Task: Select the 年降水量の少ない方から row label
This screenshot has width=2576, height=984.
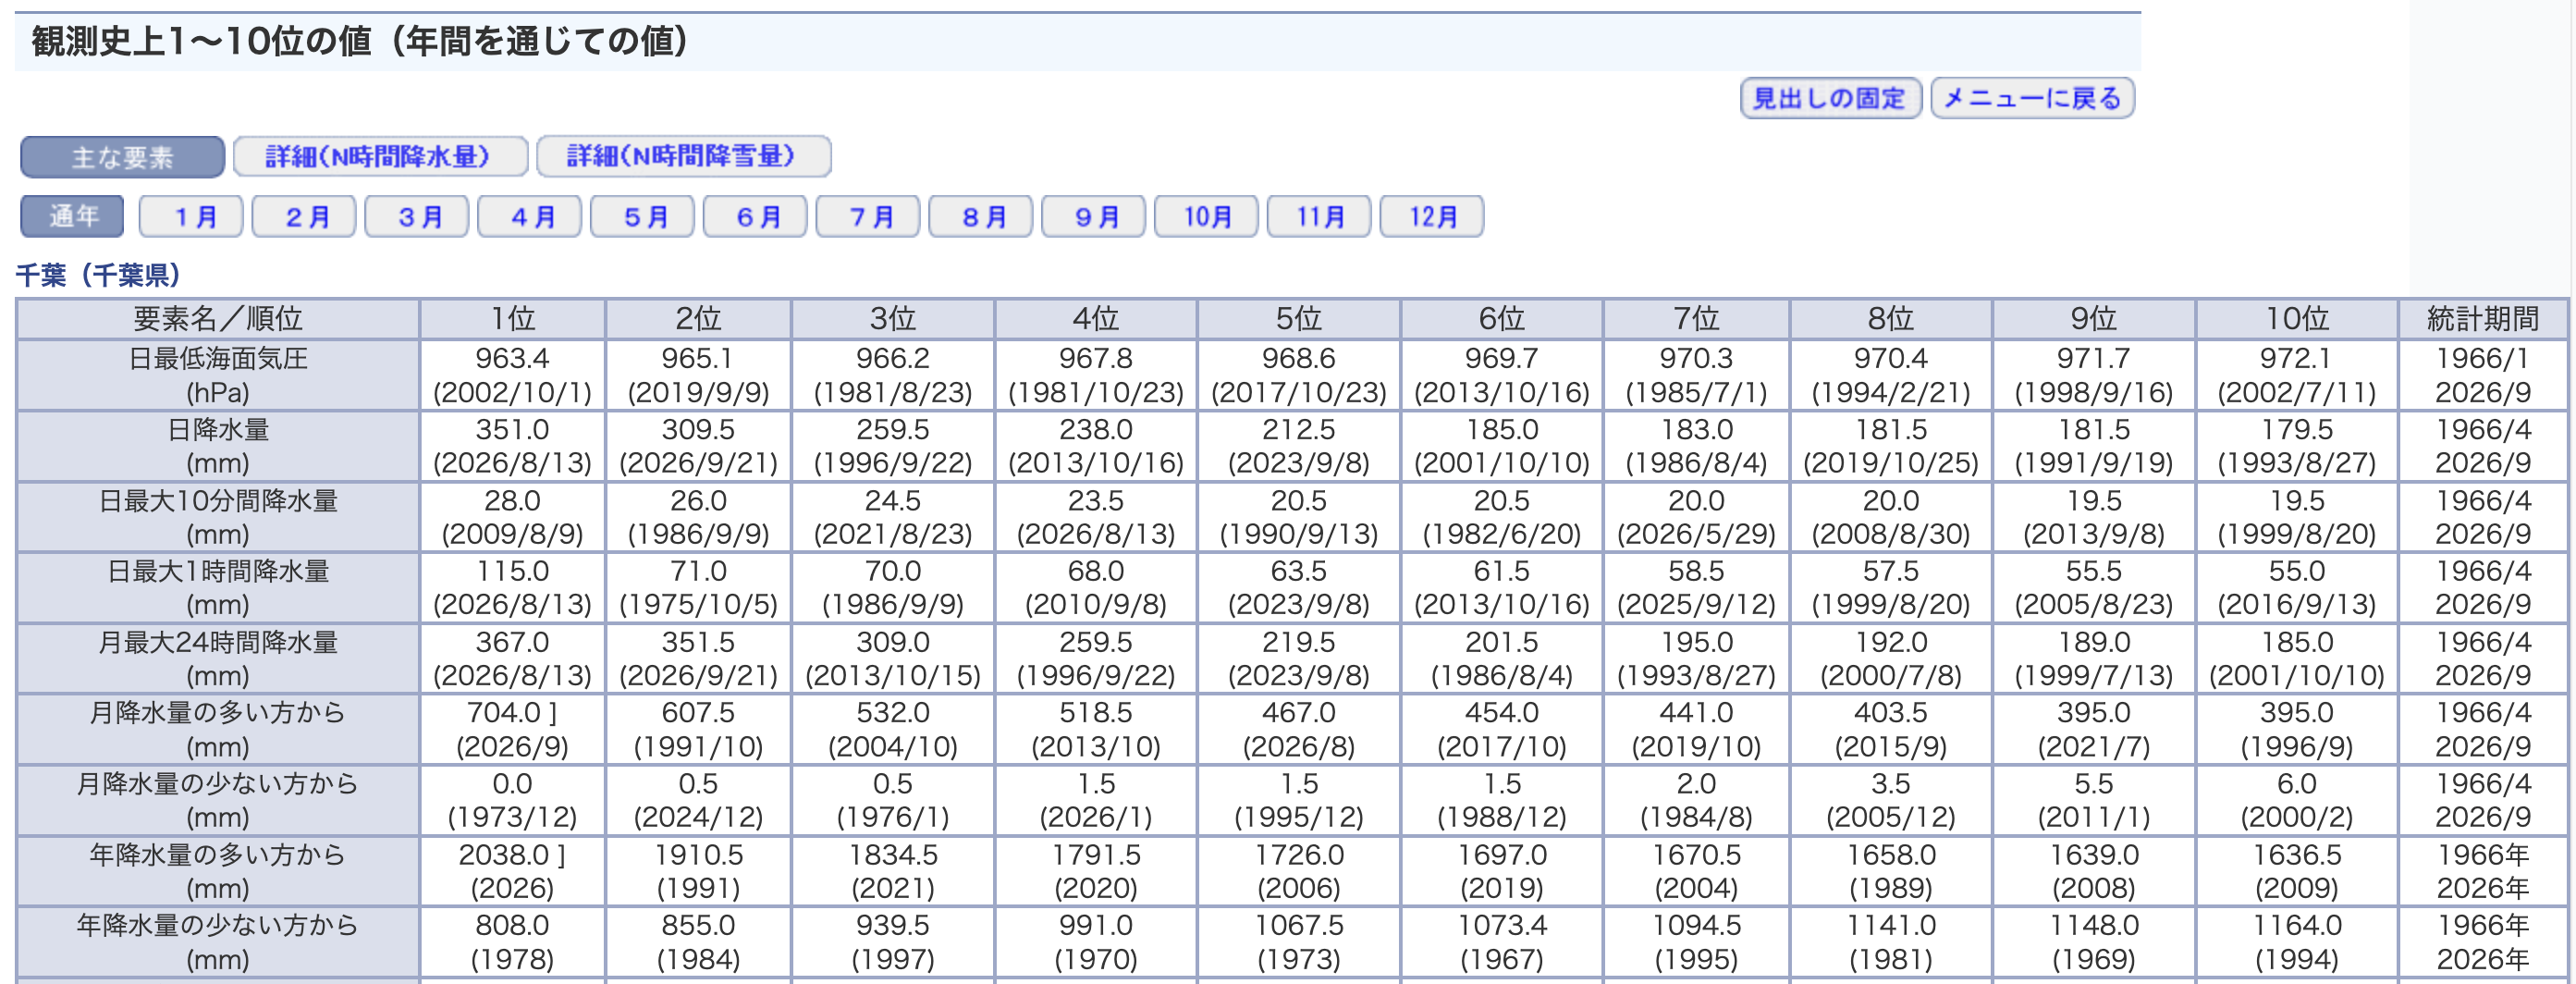Action: [218, 943]
